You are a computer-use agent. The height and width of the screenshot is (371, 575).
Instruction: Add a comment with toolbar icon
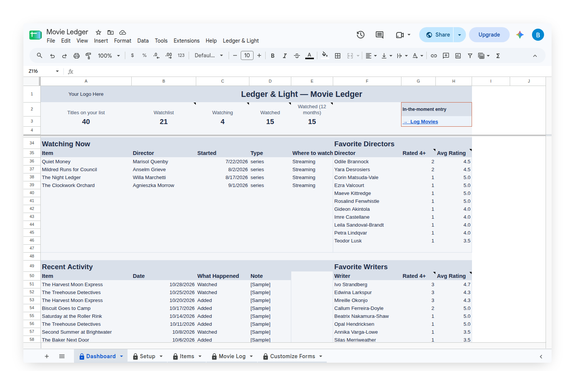point(446,56)
